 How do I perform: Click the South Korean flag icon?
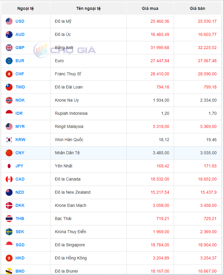tap(9, 140)
